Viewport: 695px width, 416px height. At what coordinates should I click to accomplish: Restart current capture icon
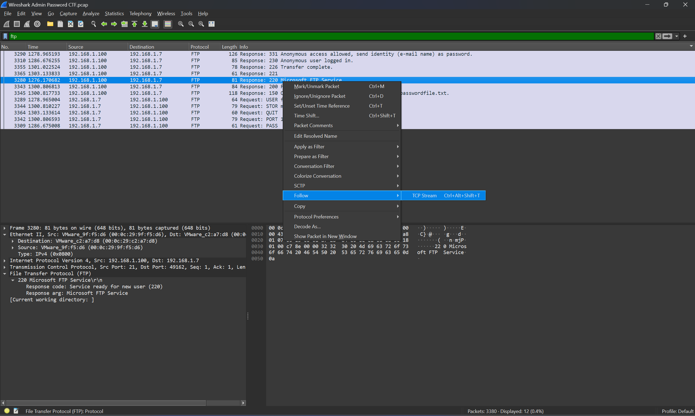pyautogui.click(x=27, y=24)
